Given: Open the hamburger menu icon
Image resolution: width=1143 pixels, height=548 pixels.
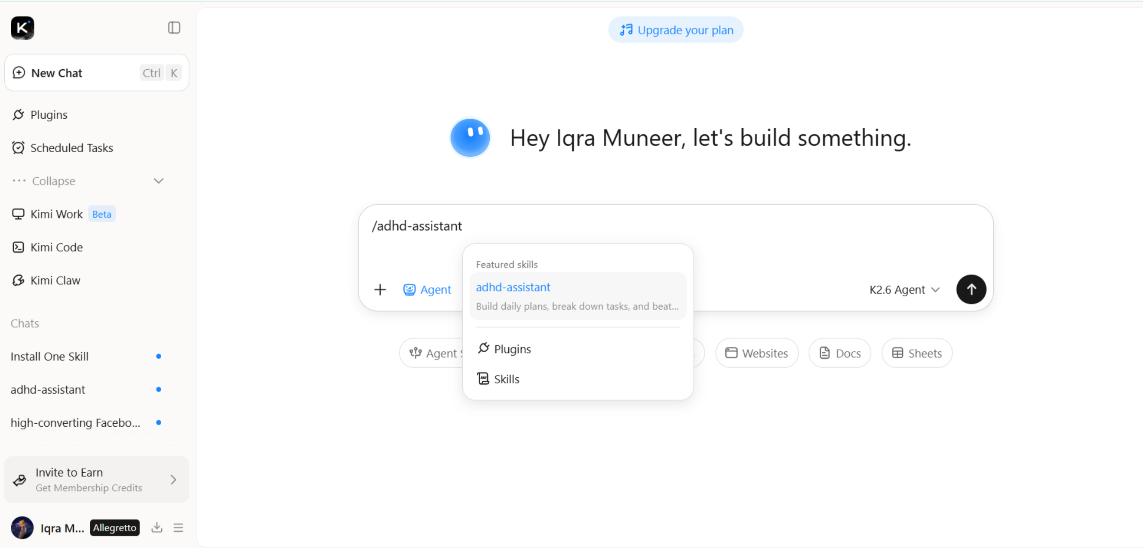Looking at the screenshot, I should coord(178,528).
